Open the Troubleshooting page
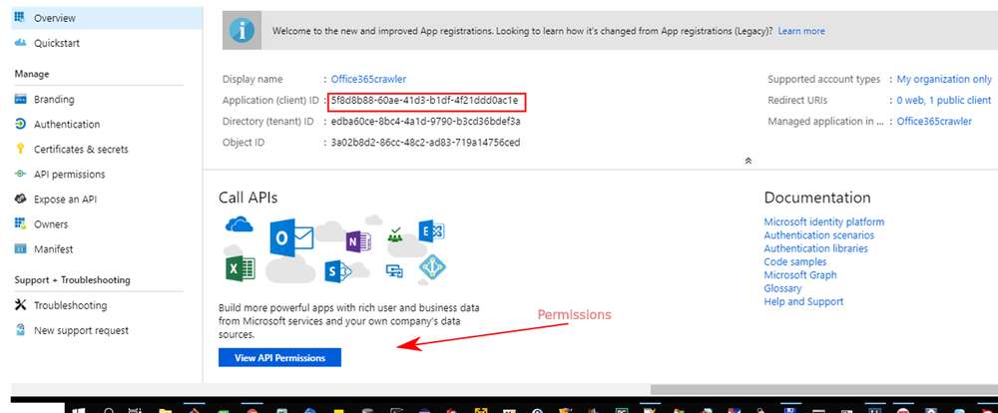This screenshot has height=413, width=998. tap(71, 305)
